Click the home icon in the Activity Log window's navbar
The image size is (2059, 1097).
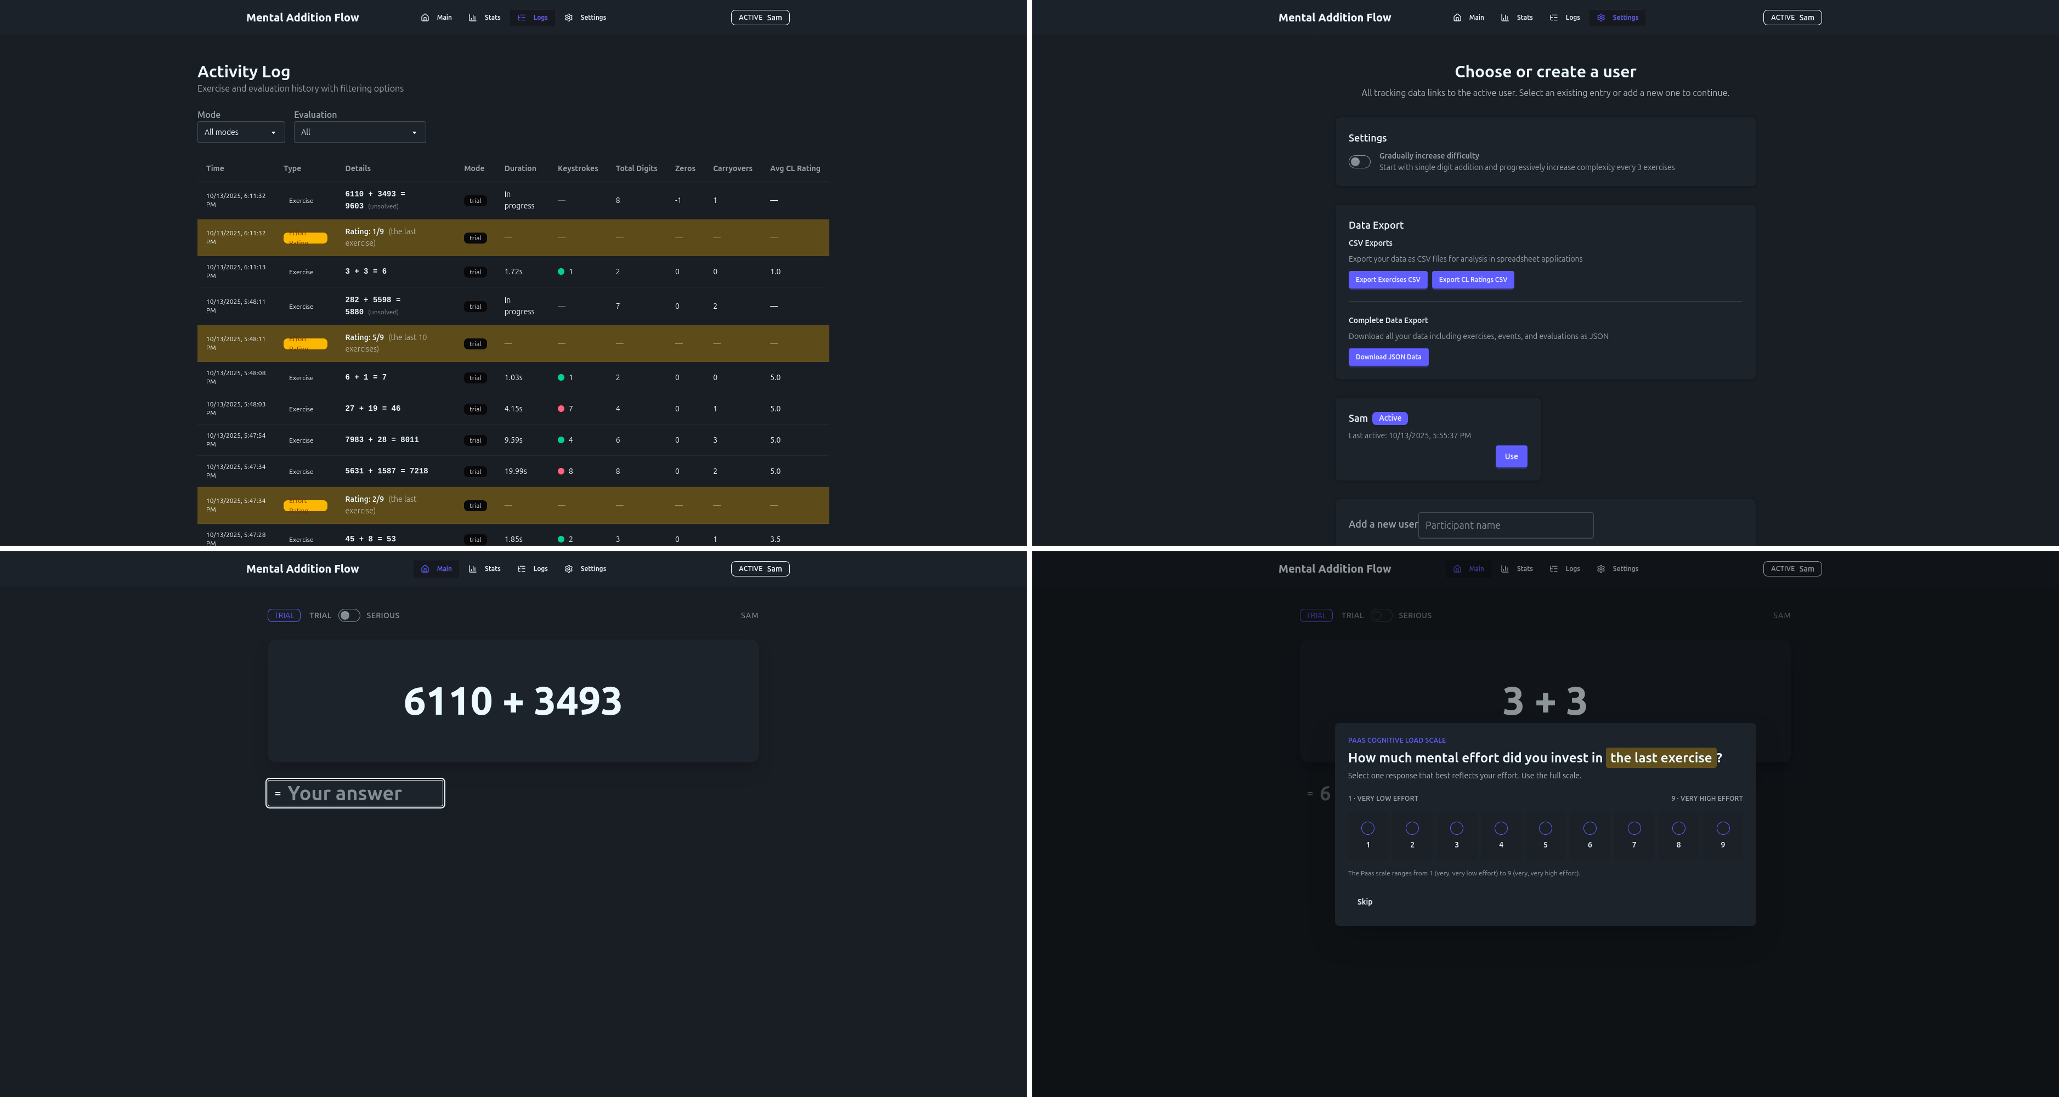pos(425,18)
